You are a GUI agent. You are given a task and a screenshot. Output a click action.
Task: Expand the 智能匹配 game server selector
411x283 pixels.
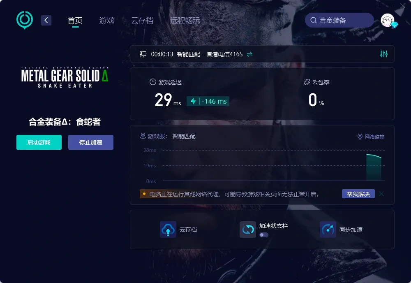(184, 136)
